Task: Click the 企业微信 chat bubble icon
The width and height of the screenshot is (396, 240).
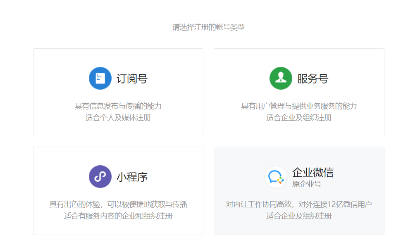Action: pyautogui.click(x=276, y=177)
